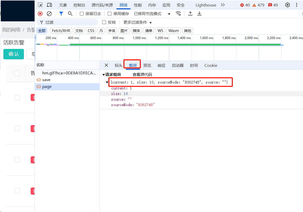303x212 pixels.
Task: Select the hm.gif request row
Action: pyautogui.click(x=67, y=73)
